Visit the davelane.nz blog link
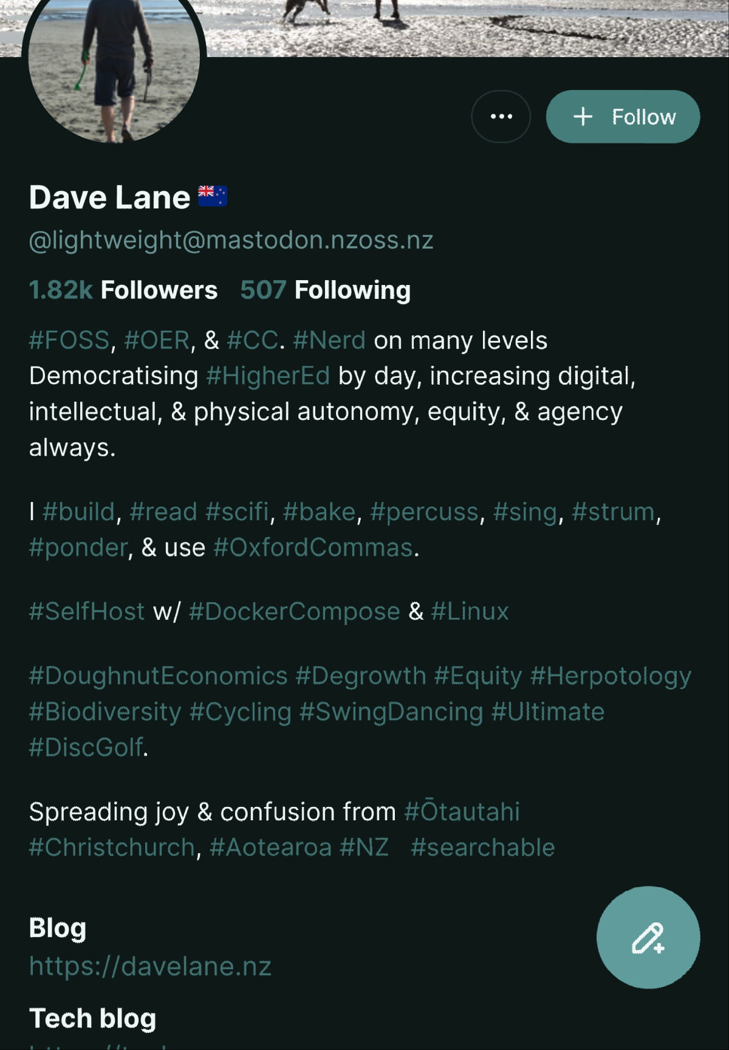The width and height of the screenshot is (729, 1050). (150, 966)
